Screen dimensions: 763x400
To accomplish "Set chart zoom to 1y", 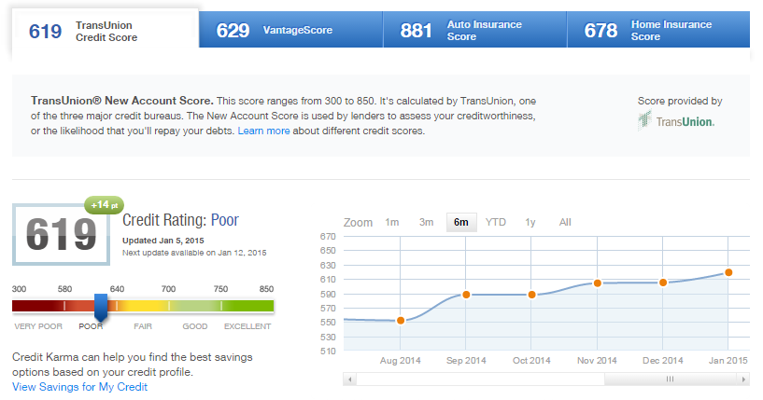I will tap(530, 222).
